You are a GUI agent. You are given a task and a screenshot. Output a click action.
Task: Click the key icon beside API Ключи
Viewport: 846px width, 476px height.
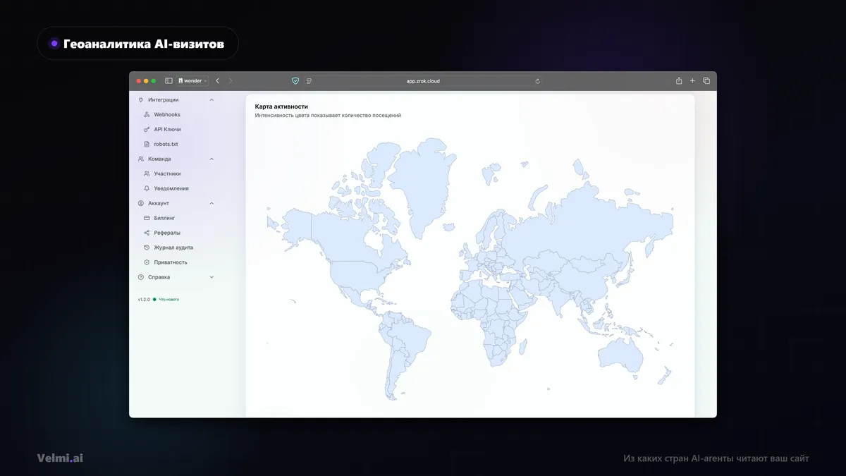pos(147,129)
